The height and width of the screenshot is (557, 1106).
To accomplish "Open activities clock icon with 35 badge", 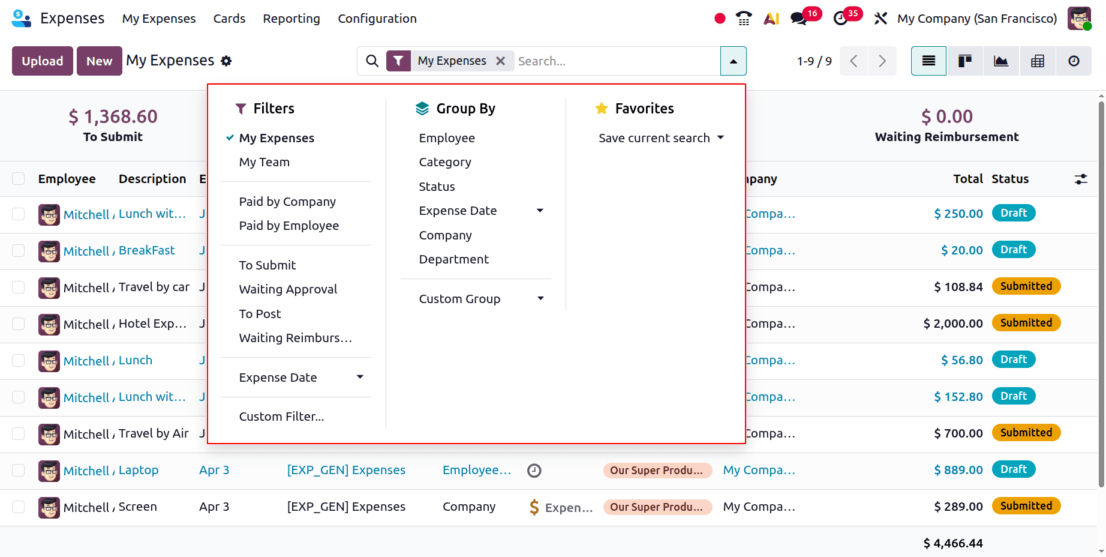I will pyautogui.click(x=841, y=19).
